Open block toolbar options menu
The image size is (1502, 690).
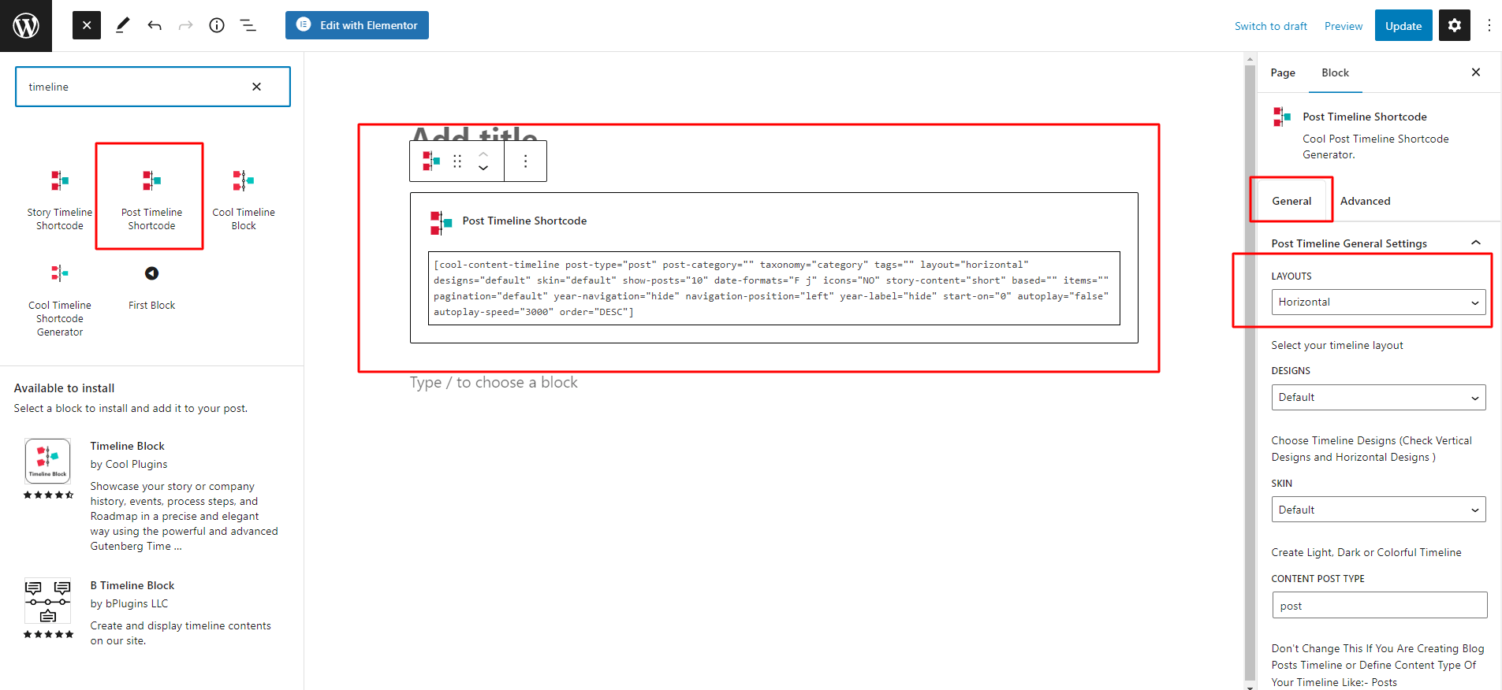[x=525, y=161]
